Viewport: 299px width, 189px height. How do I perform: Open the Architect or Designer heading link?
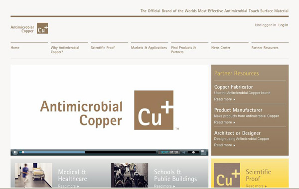tap(237, 133)
